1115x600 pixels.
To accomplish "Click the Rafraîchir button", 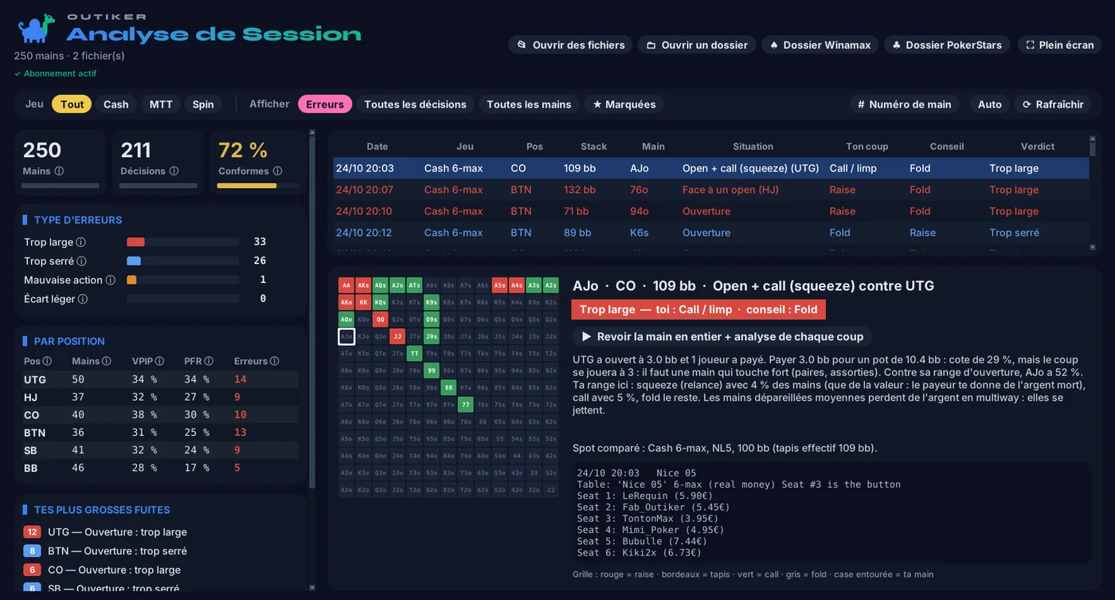I will 1053,104.
